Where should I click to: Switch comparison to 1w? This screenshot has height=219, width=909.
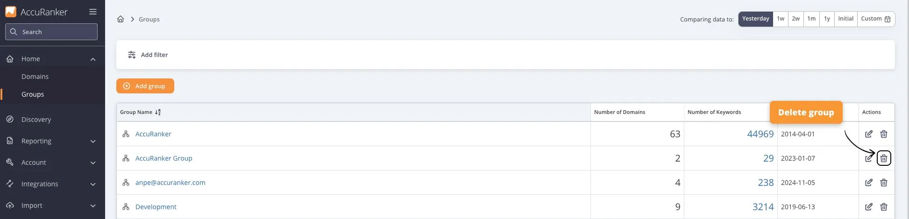[781, 19]
